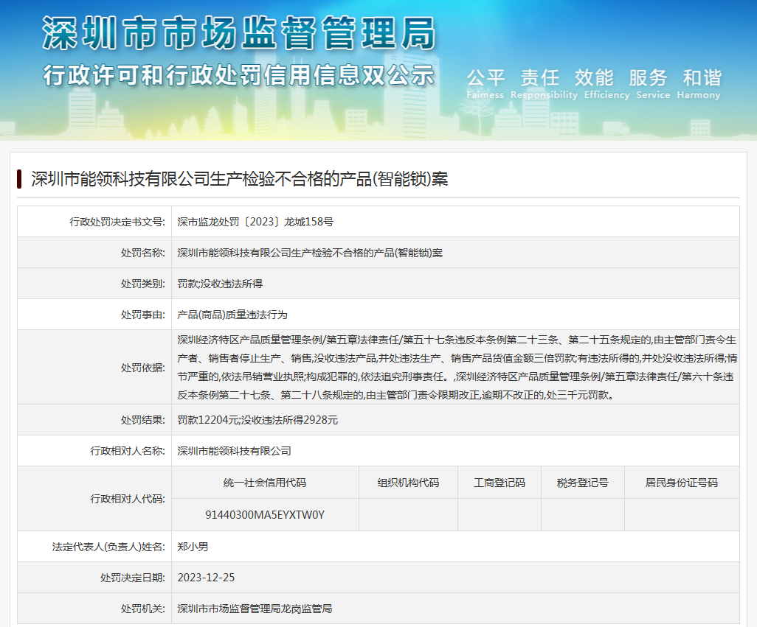Click the 税务登记号 column header

point(582,483)
